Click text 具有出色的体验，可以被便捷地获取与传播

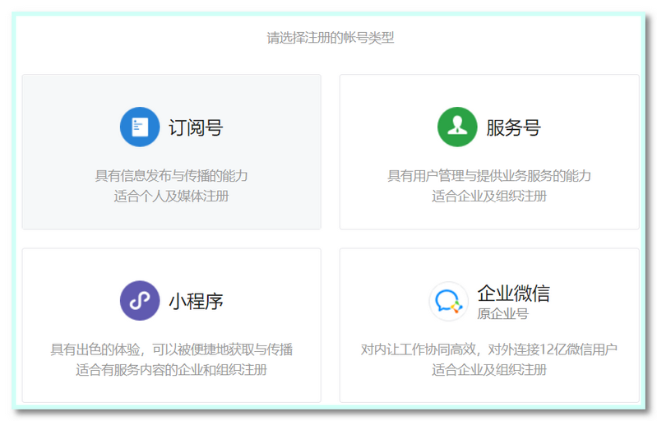click(x=171, y=349)
